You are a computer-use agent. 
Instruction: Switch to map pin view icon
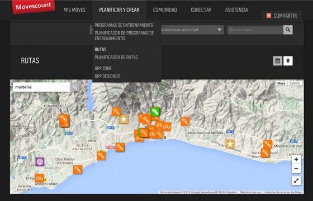tap(288, 61)
